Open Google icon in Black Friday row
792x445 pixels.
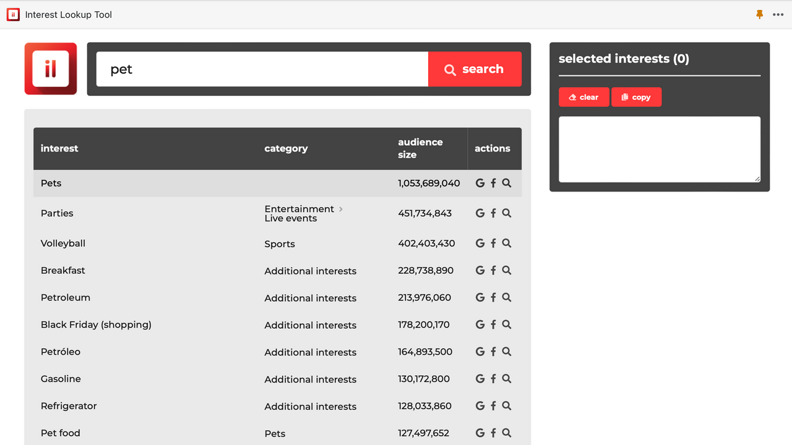point(480,325)
